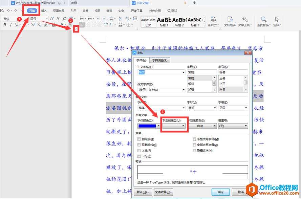The width and height of the screenshot is (301, 199).
Task: Check the 上标 superscript option
Action: pyautogui.click(x=139, y=151)
